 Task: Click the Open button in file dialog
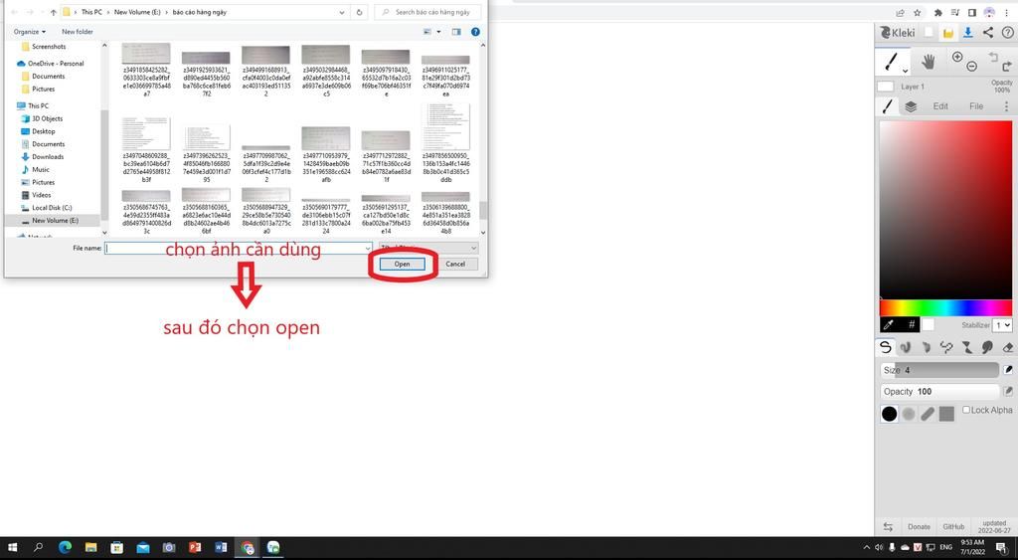[x=402, y=264]
